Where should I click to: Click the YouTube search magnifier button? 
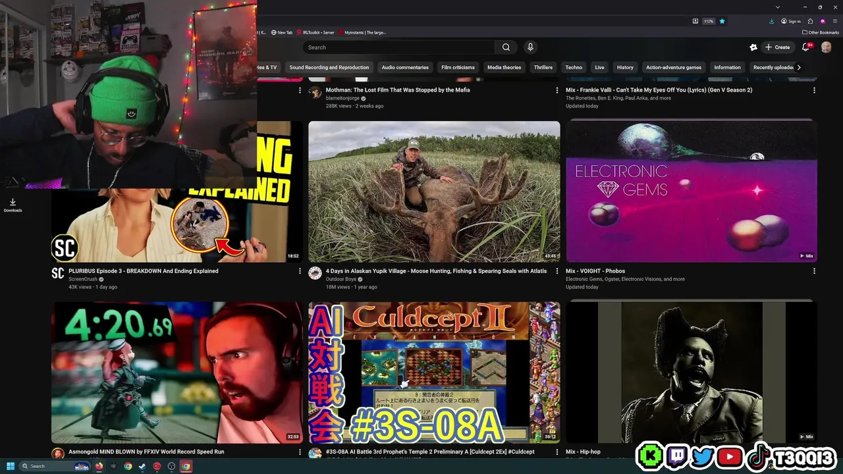[x=506, y=47]
